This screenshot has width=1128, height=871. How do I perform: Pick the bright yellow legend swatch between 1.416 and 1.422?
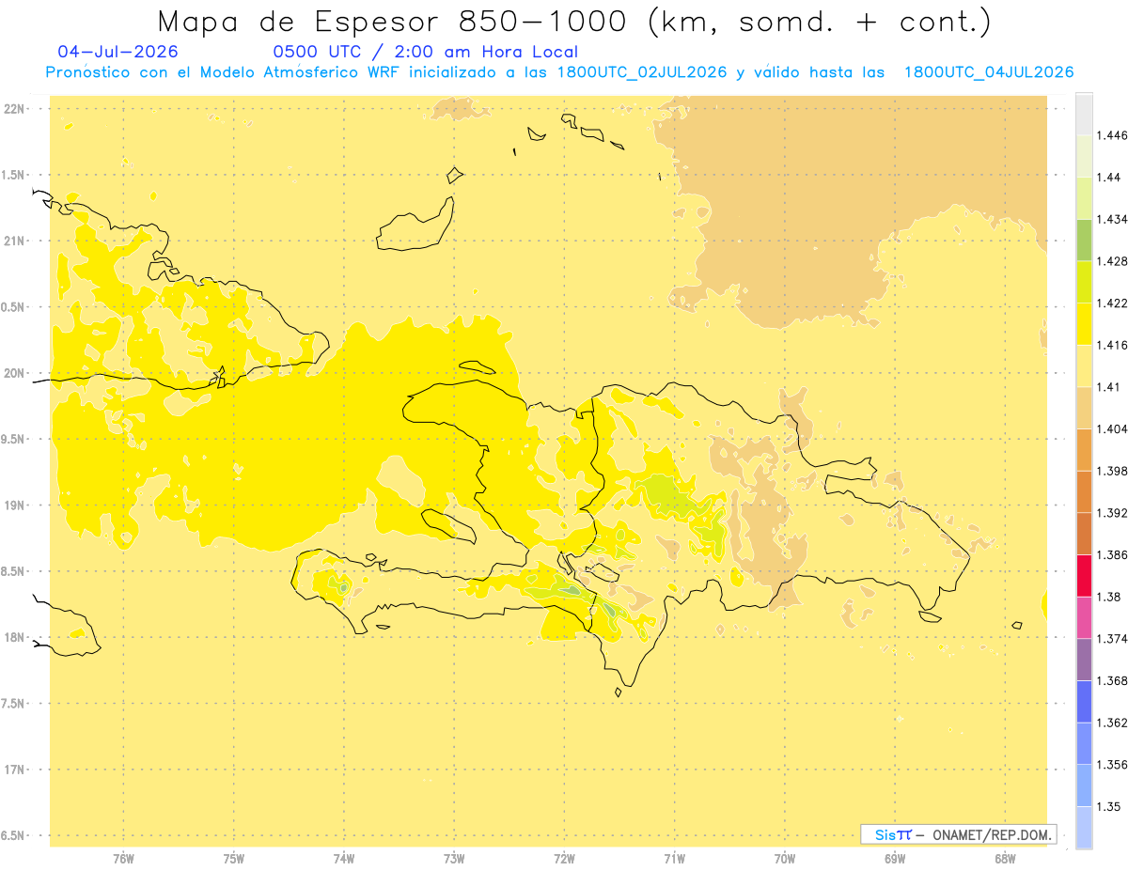(1084, 324)
